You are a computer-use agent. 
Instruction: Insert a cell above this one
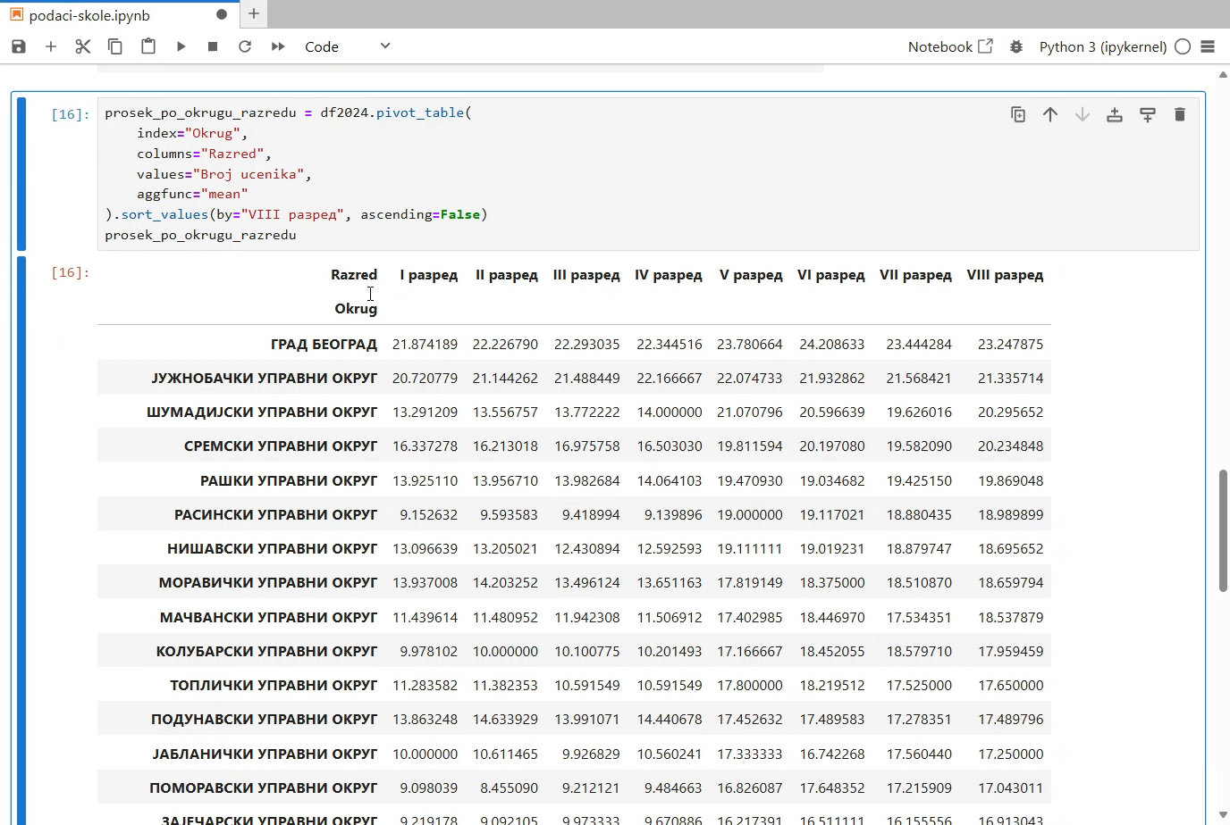pyautogui.click(x=1115, y=114)
